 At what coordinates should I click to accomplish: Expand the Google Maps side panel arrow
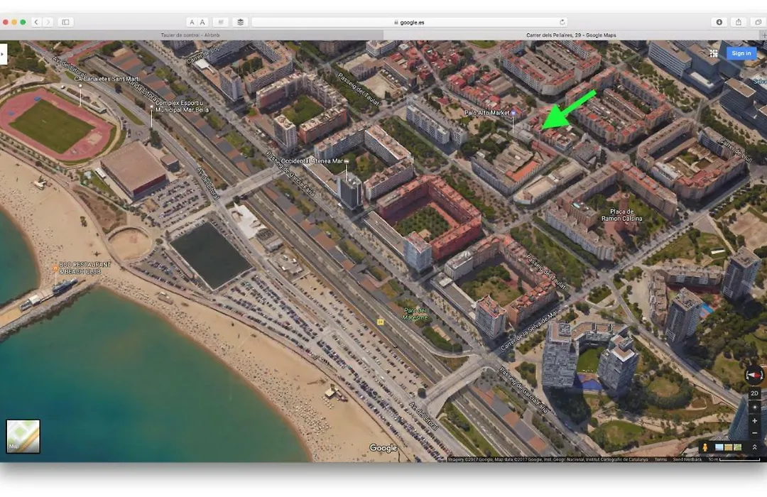click(x=3, y=54)
